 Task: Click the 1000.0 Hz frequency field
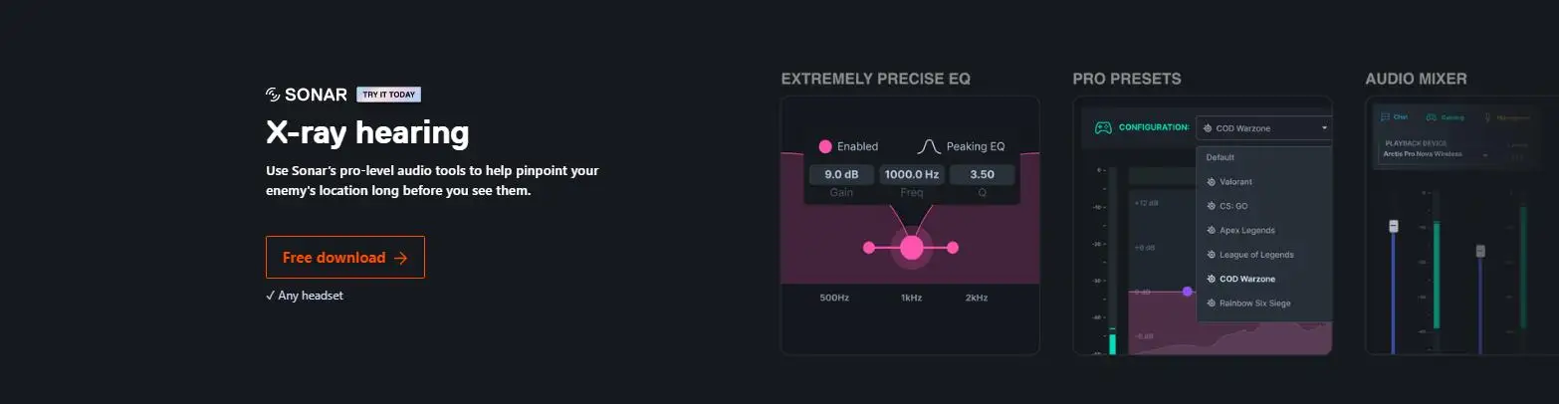[x=912, y=175]
